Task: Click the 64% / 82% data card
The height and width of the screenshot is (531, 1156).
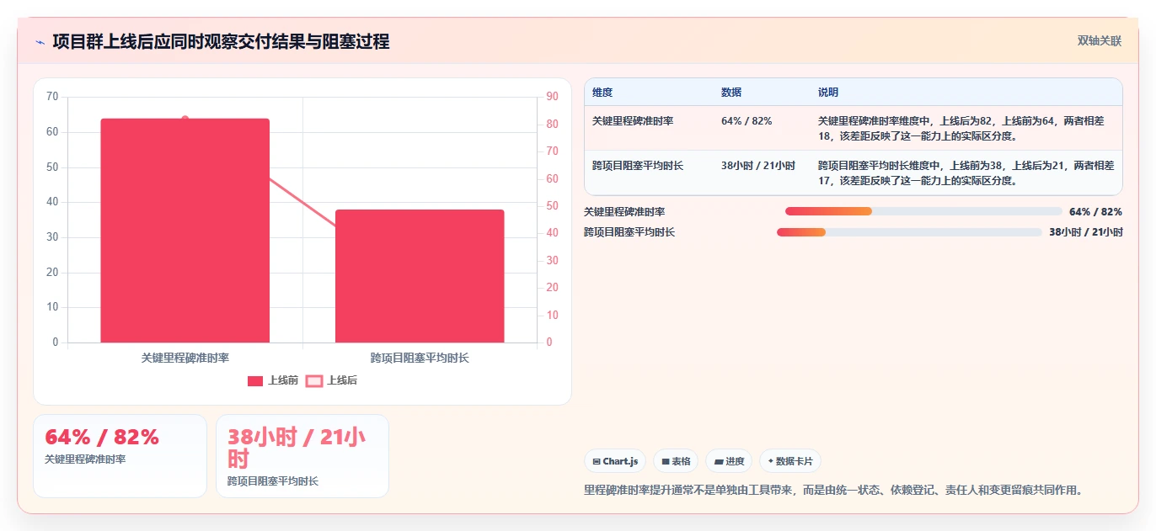Action: click(120, 455)
